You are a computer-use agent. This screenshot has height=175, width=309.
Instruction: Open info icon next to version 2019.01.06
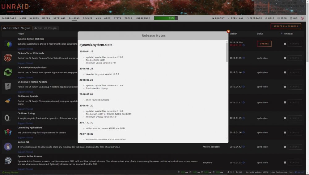point(243,132)
